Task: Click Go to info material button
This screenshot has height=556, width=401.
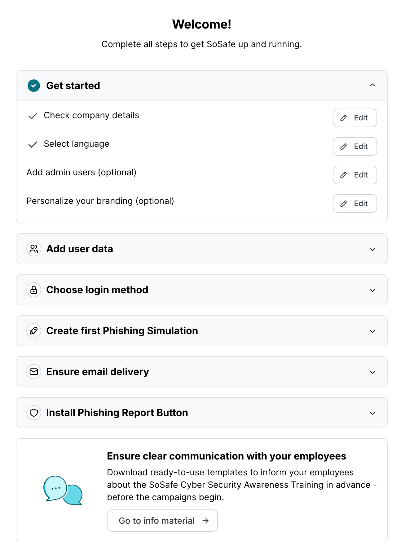Action: 162,521
